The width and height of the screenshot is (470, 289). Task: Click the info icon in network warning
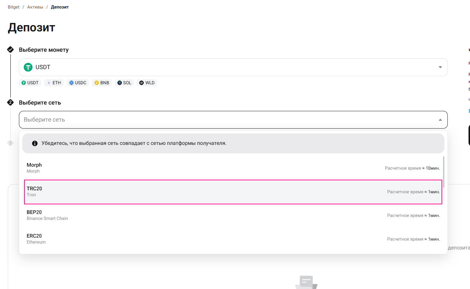(35, 143)
